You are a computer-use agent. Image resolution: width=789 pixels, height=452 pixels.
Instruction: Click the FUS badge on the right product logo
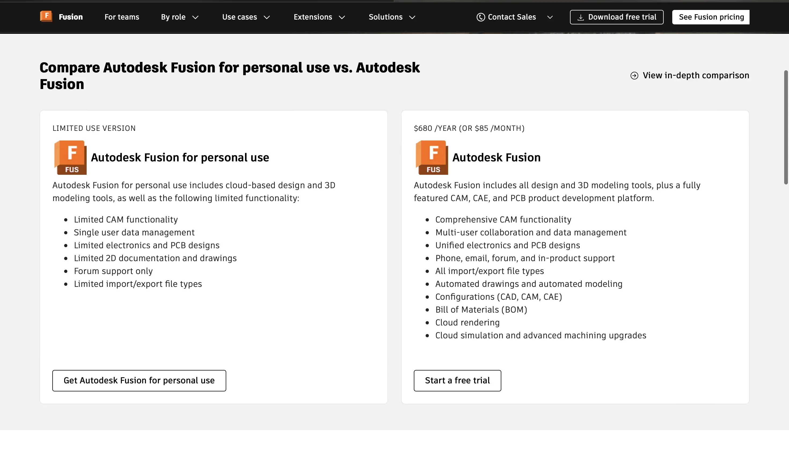coord(433,169)
